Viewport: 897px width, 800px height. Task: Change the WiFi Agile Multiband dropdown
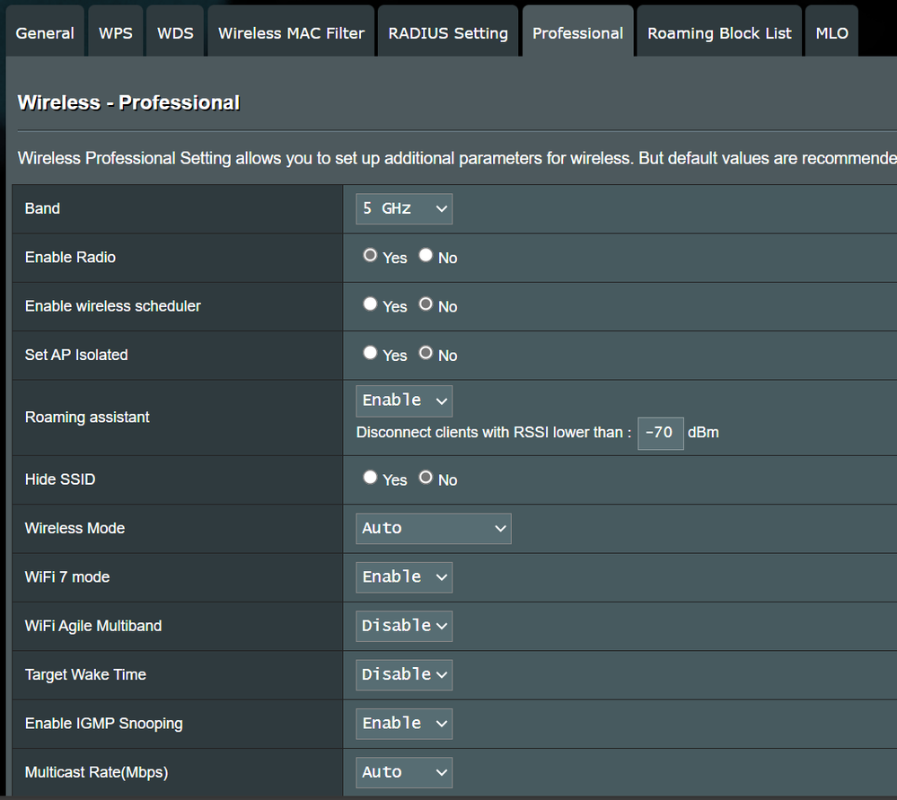coord(404,626)
